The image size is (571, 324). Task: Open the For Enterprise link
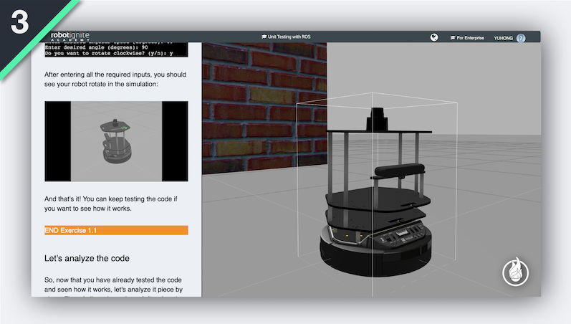(x=467, y=38)
